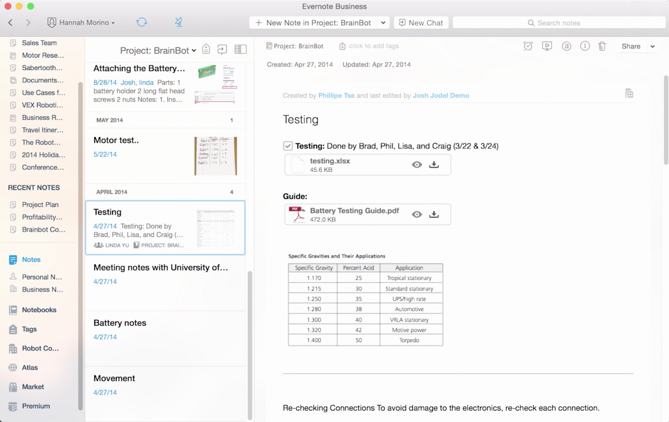Open the Battery notes note

pyautogui.click(x=165, y=338)
